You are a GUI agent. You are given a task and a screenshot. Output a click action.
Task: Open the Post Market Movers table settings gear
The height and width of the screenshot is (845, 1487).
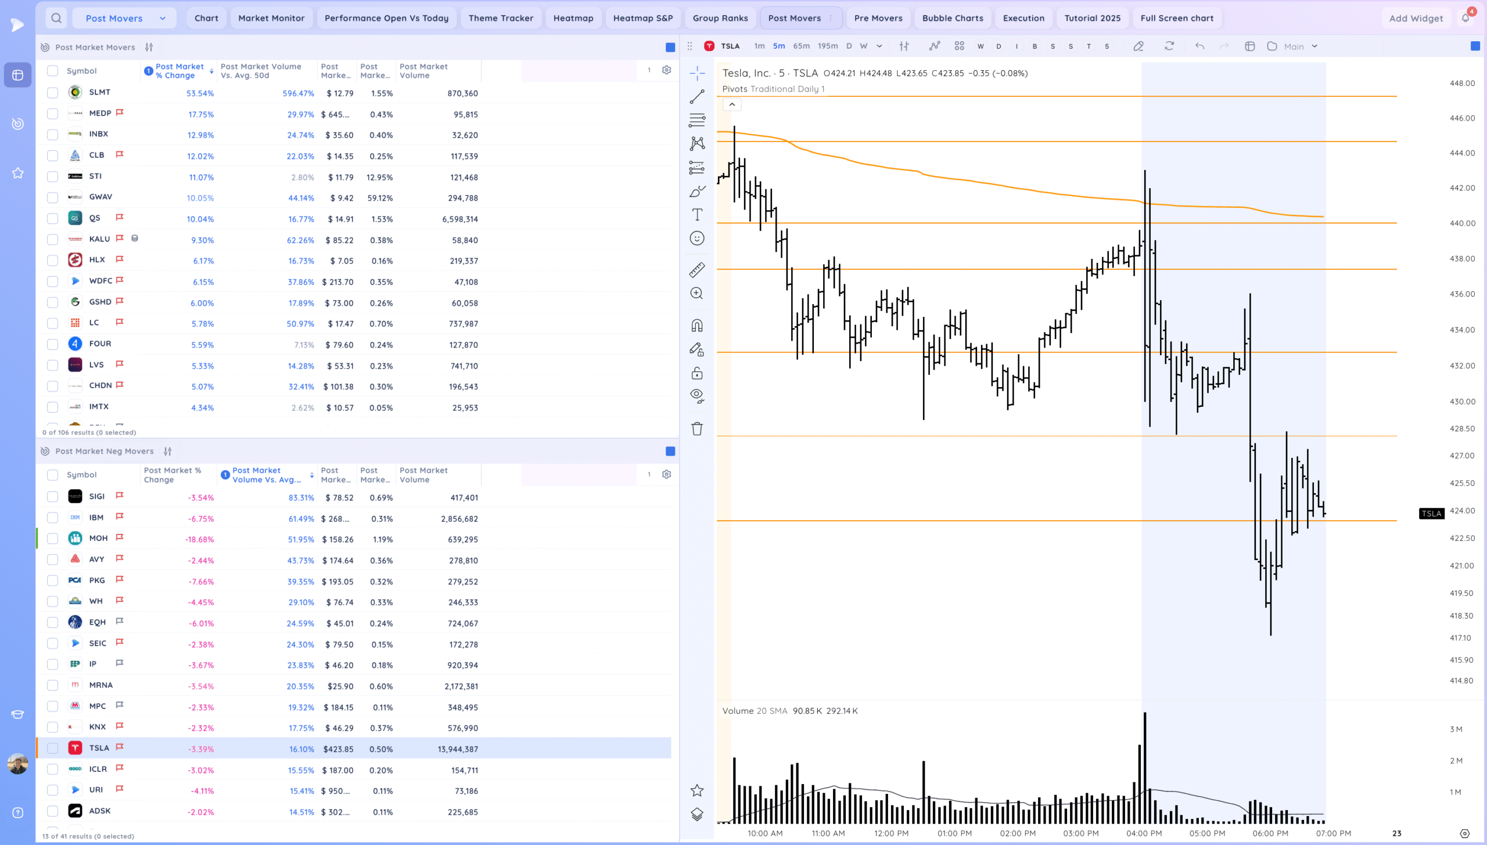pyautogui.click(x=666, y=70)
